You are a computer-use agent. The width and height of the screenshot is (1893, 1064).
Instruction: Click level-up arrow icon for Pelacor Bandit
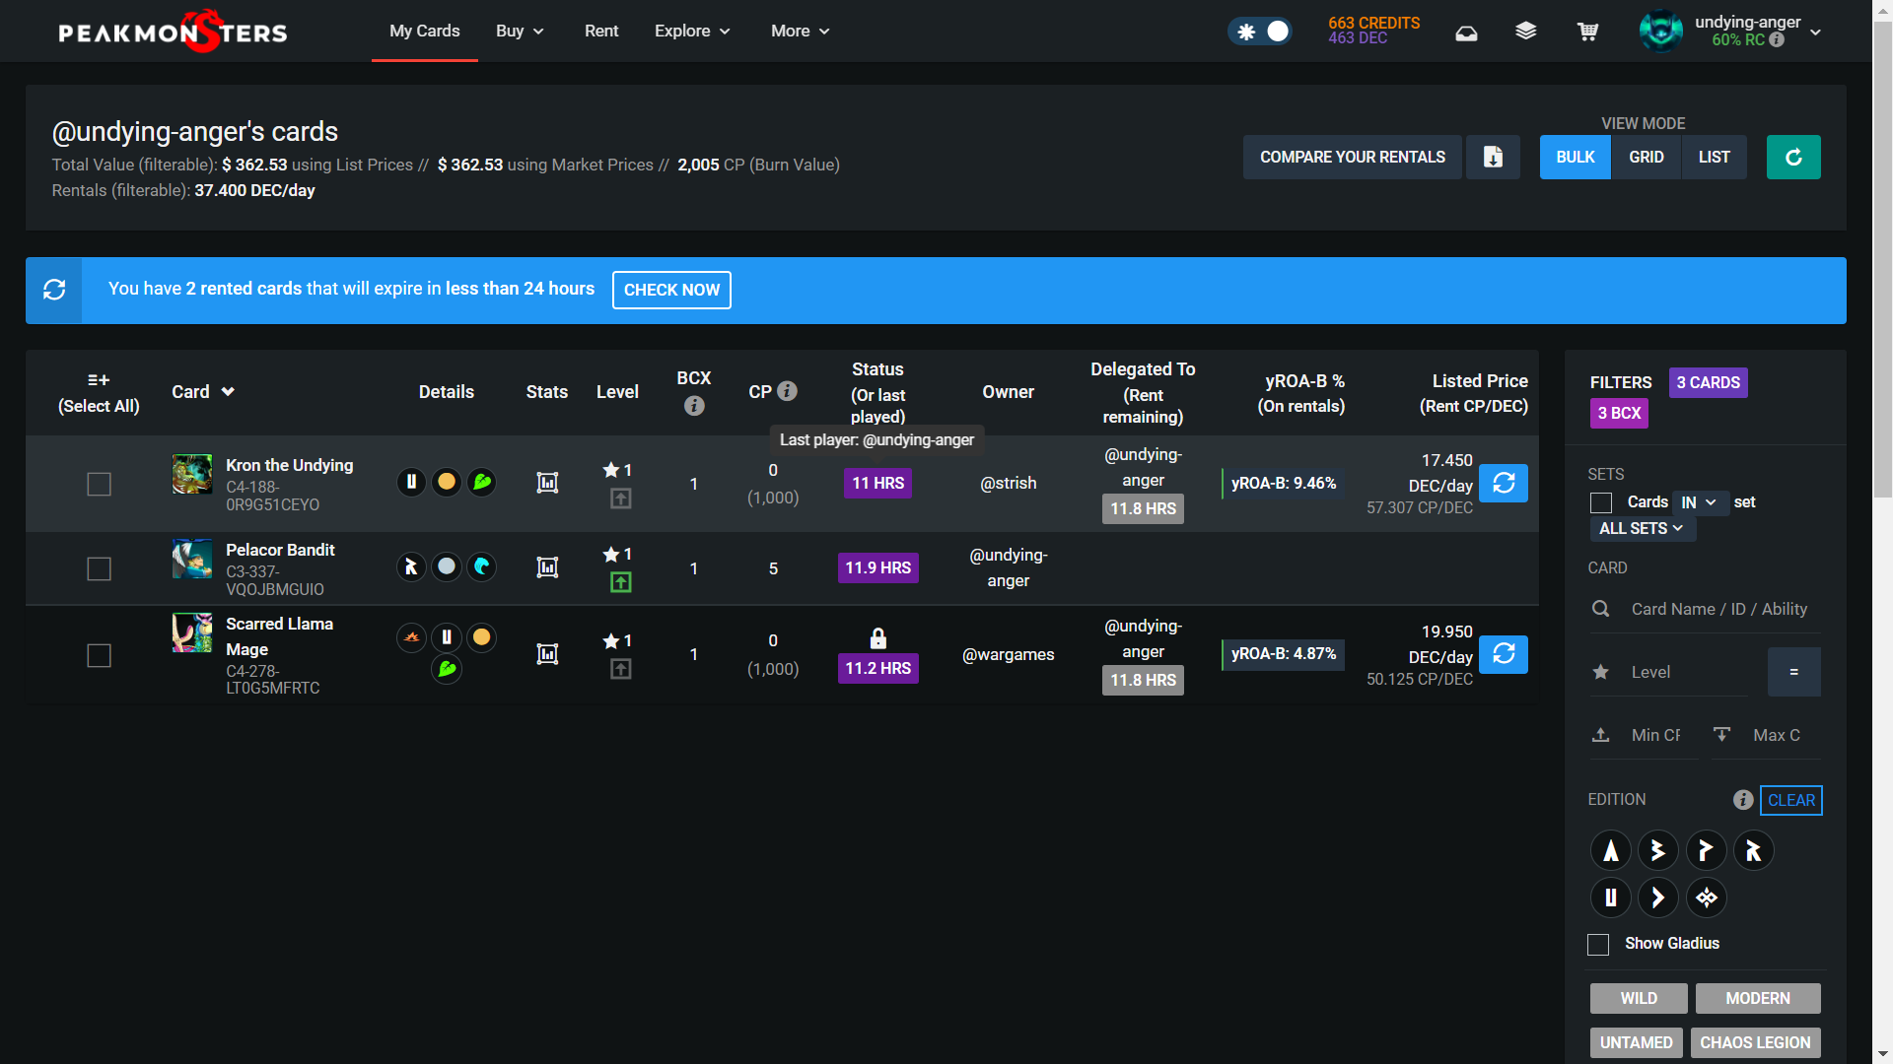point(620,582)
